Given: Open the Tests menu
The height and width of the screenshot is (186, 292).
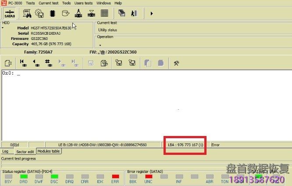Looking at the screenshot, I should pyautogui.click(x=30, y=3).
